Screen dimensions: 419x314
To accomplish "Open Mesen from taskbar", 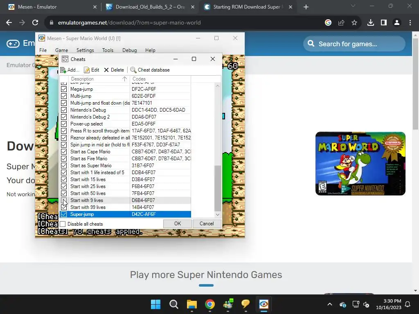I will pyautogui.click(x=264, y=304).
